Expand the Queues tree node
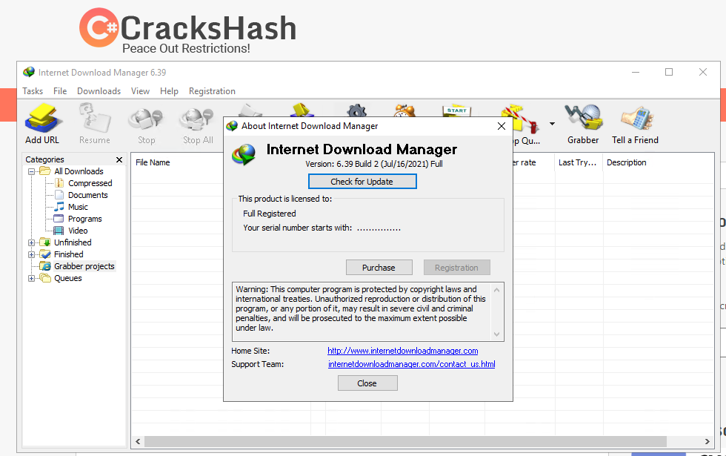This screenshot has height=456, width=726. click(x=31, y=279)
